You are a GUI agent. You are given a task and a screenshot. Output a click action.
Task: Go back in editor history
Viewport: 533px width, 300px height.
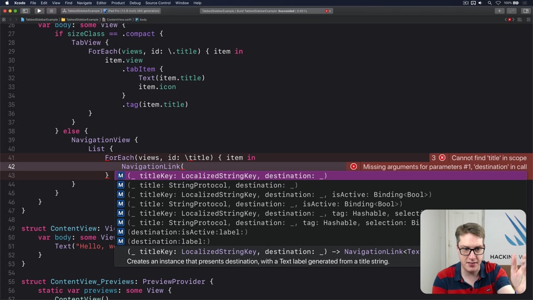tap(10, 20)
